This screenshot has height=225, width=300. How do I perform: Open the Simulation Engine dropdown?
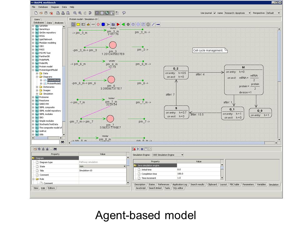tap(168, 155)
